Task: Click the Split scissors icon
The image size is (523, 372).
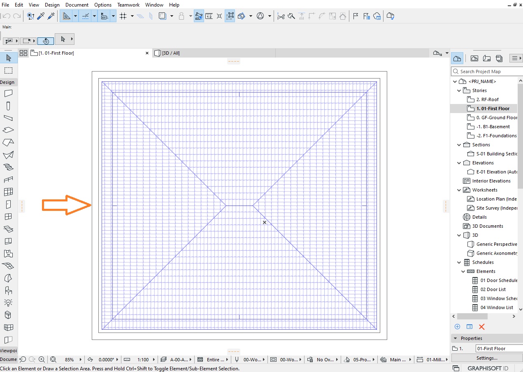Action: [281, 16]
